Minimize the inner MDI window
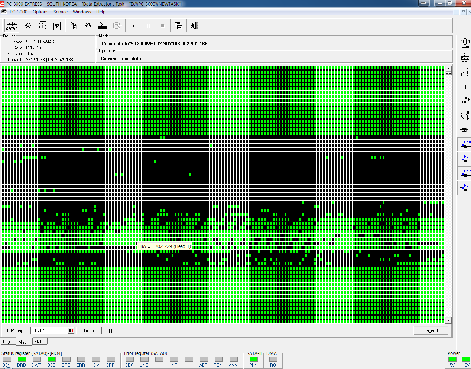The image size is (471, 369). tap(456, 12)
